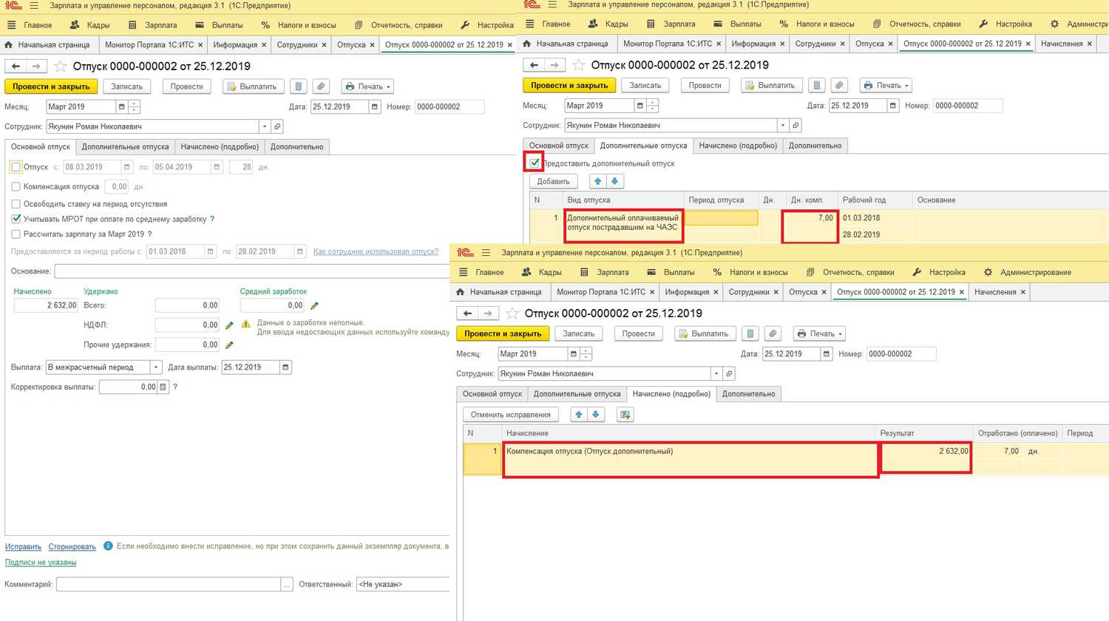Click the pencil icon next to НДФЛ
This screenshot has height=621, width=1109.
[x=229, y=325]
